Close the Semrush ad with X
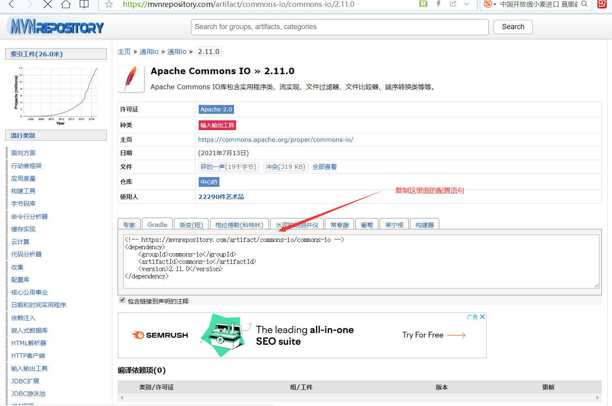 pos(482,317)
